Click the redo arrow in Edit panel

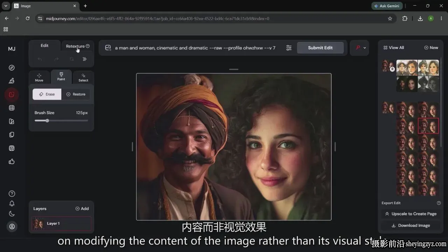tap(56, 59)
